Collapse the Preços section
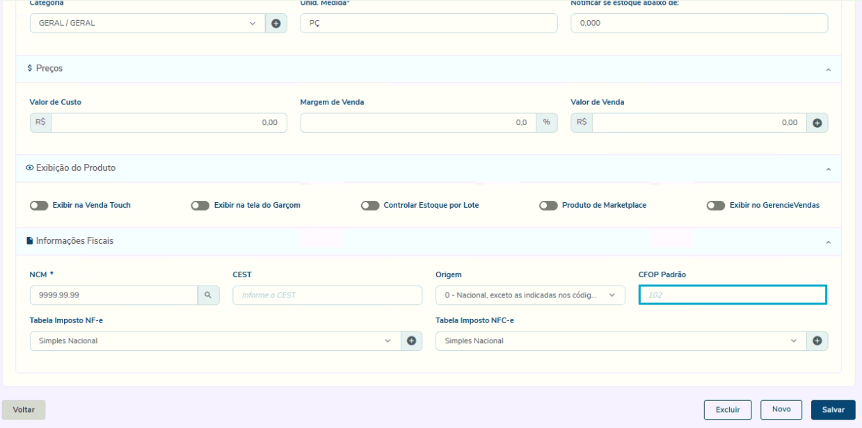 point(828,69)
